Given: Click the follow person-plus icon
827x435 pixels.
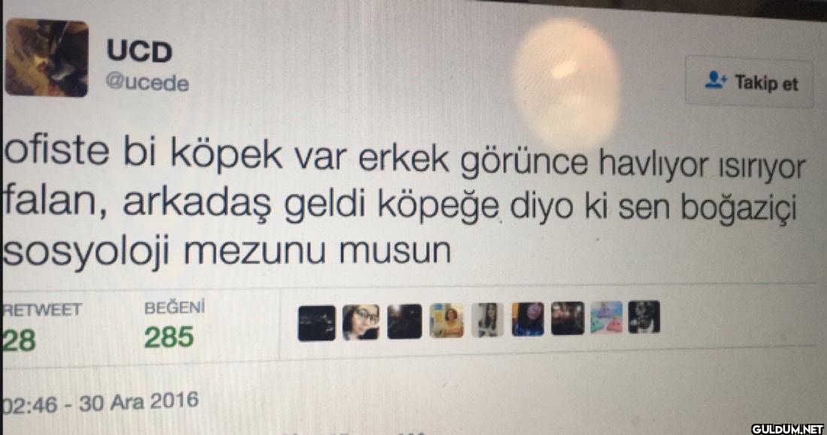Looking at the screenshot, I should (x=716, y=80).
